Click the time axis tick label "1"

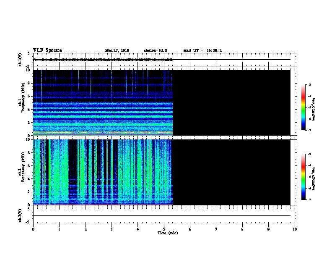click(x=59, y=229)
